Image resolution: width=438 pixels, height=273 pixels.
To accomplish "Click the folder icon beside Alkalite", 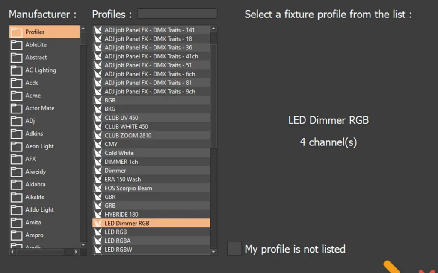I will (x=16, y=197).
